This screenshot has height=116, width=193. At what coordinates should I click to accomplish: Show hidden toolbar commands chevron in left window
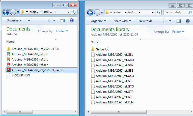29,20
